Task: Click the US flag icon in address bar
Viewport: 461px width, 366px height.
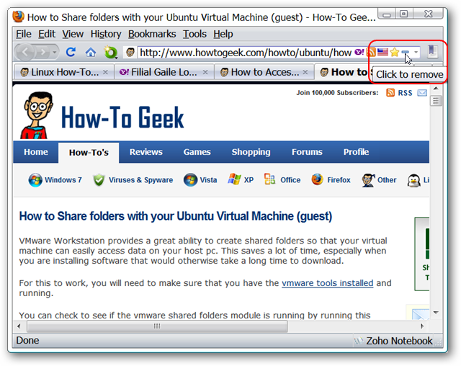Action: pyautogui.click(x=382, y=52)
